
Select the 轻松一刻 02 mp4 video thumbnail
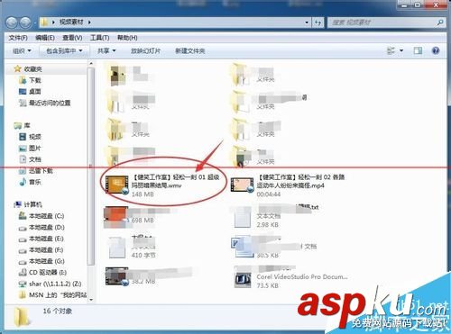243,185
